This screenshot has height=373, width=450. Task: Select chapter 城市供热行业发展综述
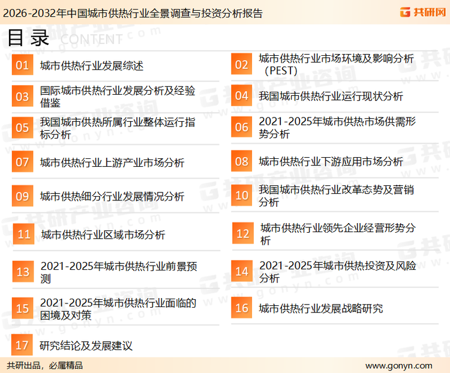pyautogui.click(x=92, y=66)
